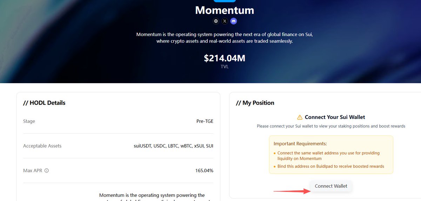Select the My Position heading
The height and width of the screenshot is (201, 421).
[255, 103]
